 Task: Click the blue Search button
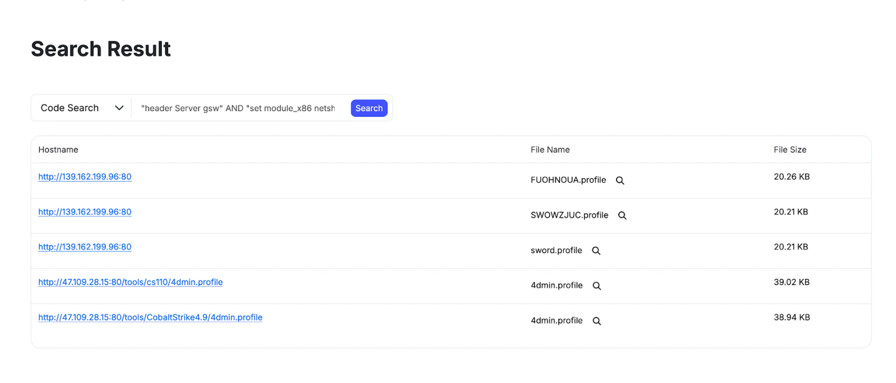coord(369,108)
